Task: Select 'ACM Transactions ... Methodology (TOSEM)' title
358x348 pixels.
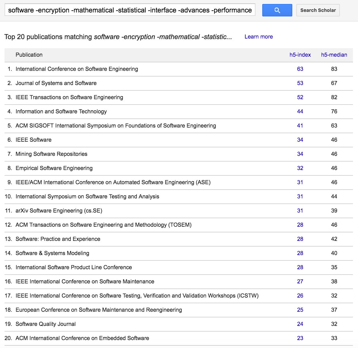Action: click(x=104, y=225)
